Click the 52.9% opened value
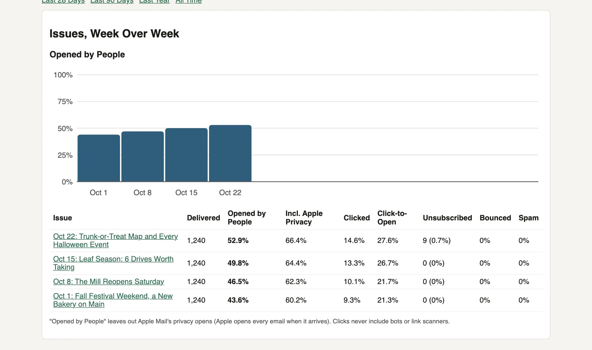The height and width of the screenshot is (350, 592). coord(238,240)
